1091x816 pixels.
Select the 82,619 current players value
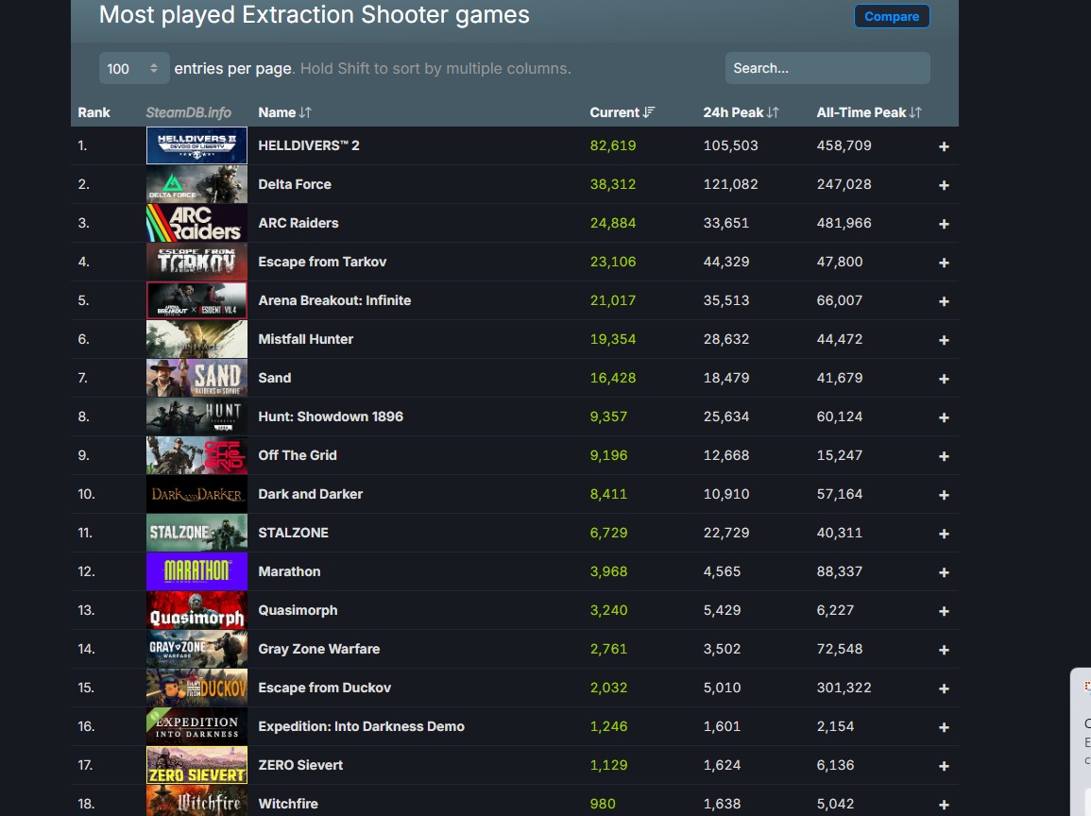[x=613, y=145]
